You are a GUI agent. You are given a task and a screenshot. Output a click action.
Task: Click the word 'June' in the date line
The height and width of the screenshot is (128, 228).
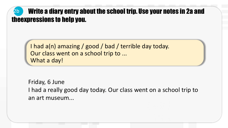coord(58,82)
